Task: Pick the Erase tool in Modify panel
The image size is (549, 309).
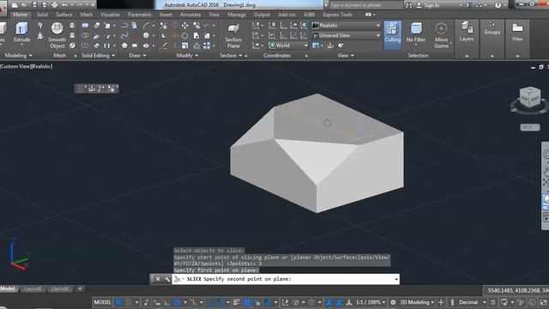Action: tap(164, 45)
